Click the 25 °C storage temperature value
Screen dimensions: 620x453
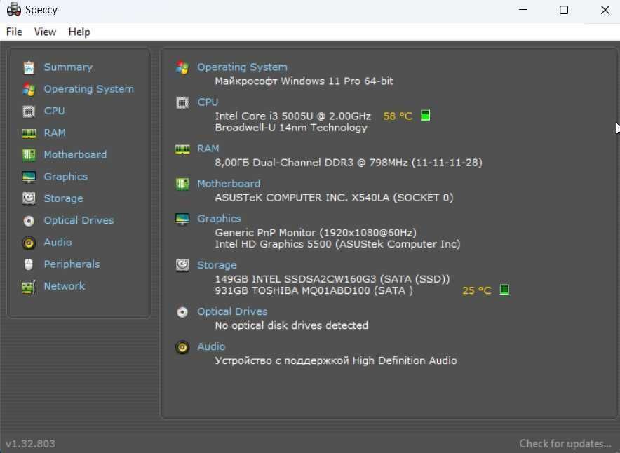pos(477,290)
